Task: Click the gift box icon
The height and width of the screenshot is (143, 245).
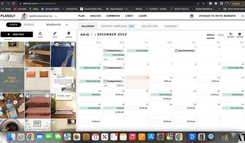Action: (192, 16)
